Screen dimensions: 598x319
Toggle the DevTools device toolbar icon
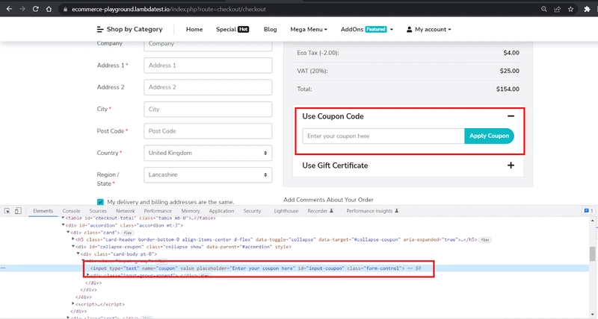18,211
